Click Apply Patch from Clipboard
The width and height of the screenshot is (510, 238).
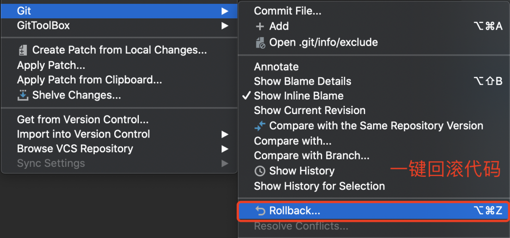click(89, 80)
